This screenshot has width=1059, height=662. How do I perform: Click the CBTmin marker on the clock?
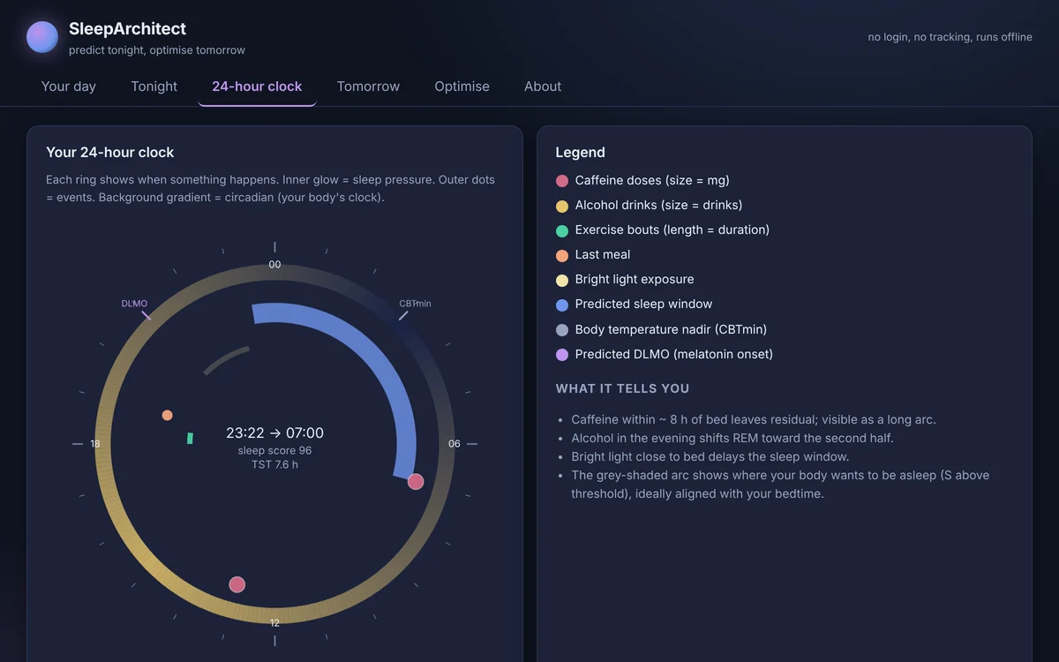403,315
